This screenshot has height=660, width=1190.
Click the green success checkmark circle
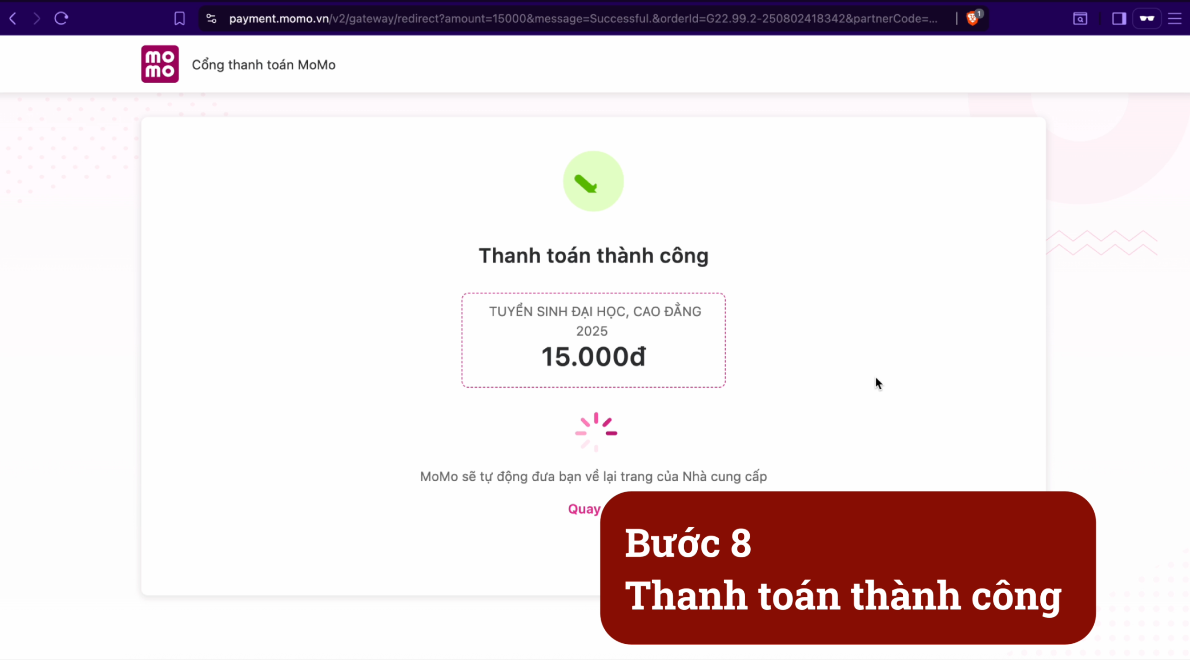point(593,181)
